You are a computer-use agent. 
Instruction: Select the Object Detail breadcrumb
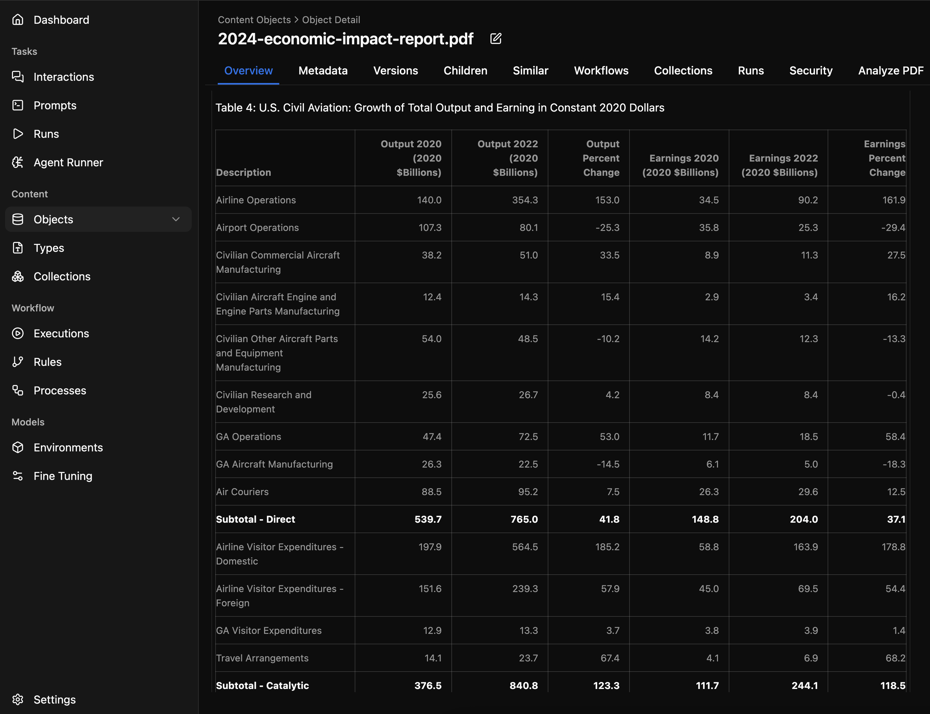tap(331, 20)
